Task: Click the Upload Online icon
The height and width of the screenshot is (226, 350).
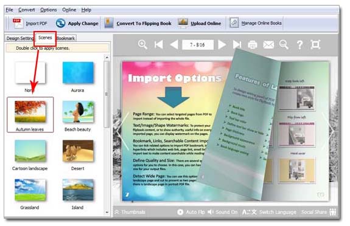Action: [x=183, y=23]
